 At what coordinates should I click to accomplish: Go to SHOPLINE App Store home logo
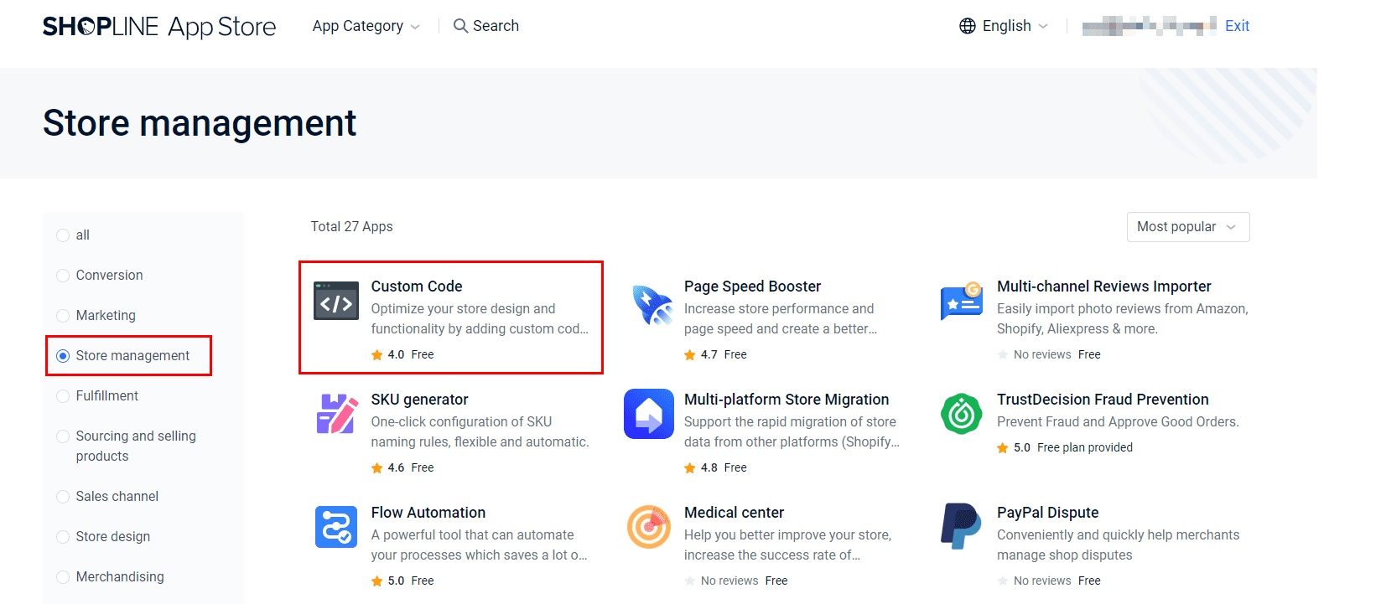pos(159,27)
